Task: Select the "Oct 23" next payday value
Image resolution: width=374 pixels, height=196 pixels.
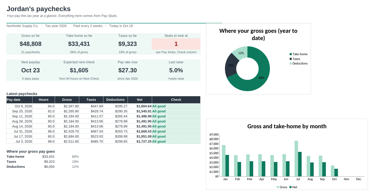Action: click(31, 70)
